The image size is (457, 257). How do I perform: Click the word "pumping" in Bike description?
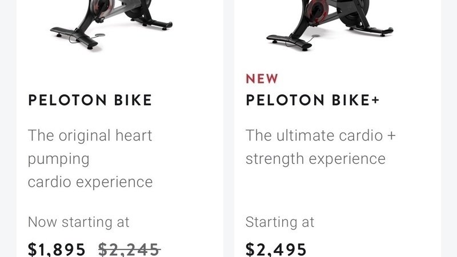coord(59,159)
